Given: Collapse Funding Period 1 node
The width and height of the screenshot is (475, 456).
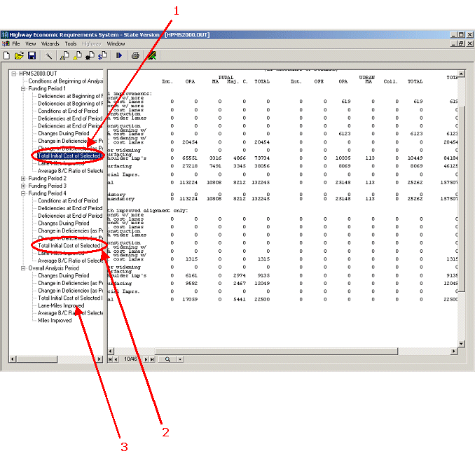Looking at the screenshot, I should (x=23, y=89).
